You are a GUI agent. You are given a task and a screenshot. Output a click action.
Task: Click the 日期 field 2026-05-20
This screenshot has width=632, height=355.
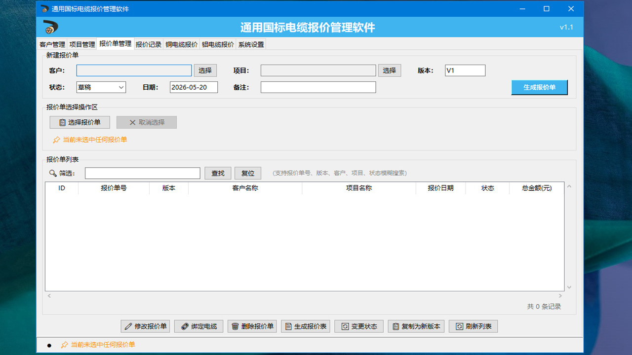point(194,87)
